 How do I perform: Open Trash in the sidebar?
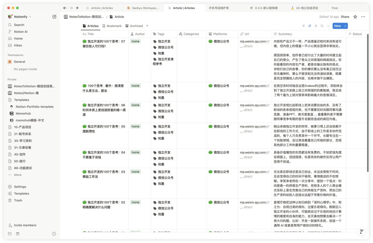tap(18, 200)
